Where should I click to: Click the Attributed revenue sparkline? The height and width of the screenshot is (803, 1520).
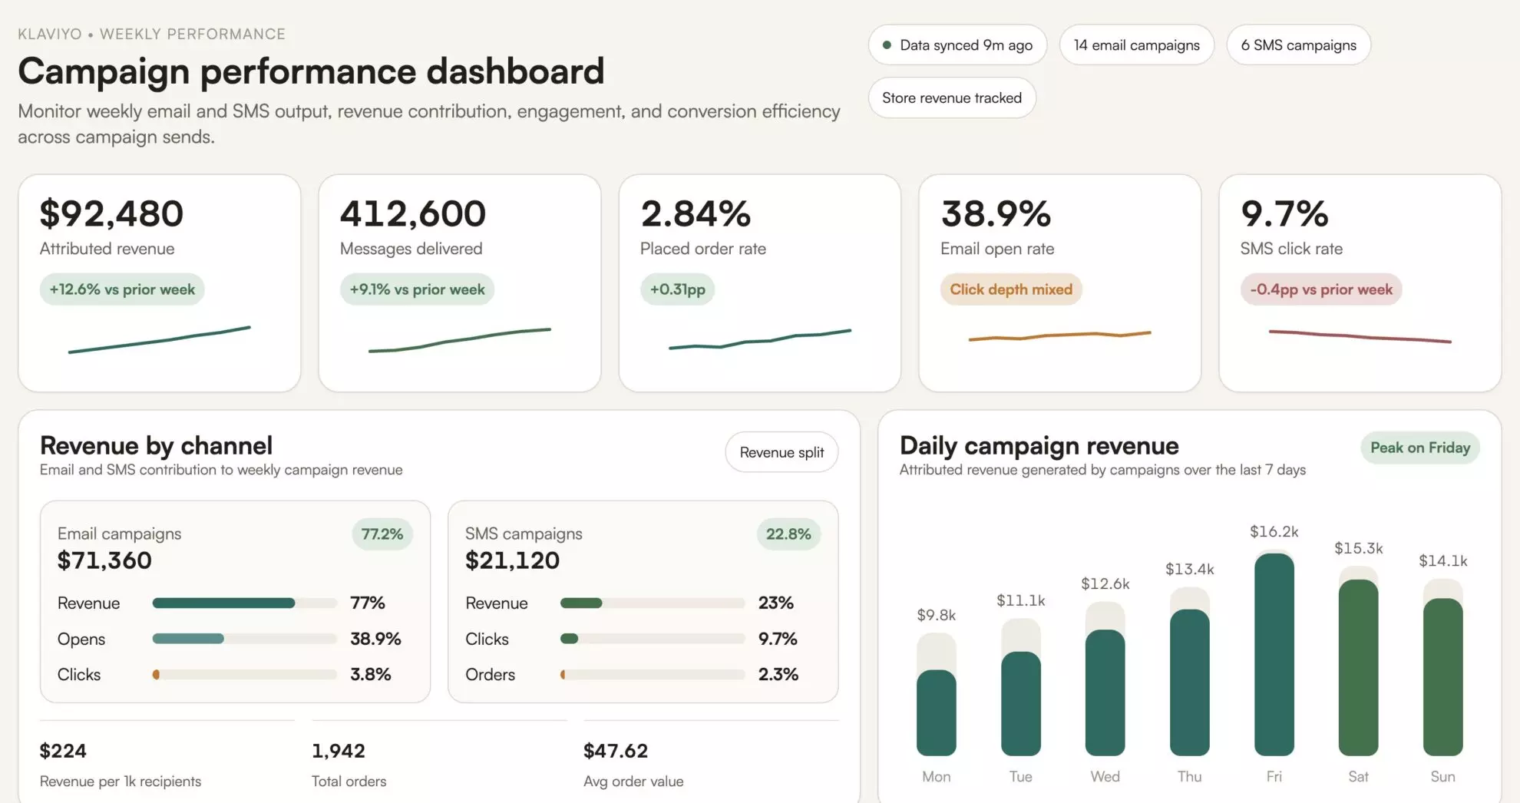pyautogui.click(x=160, y=339)
